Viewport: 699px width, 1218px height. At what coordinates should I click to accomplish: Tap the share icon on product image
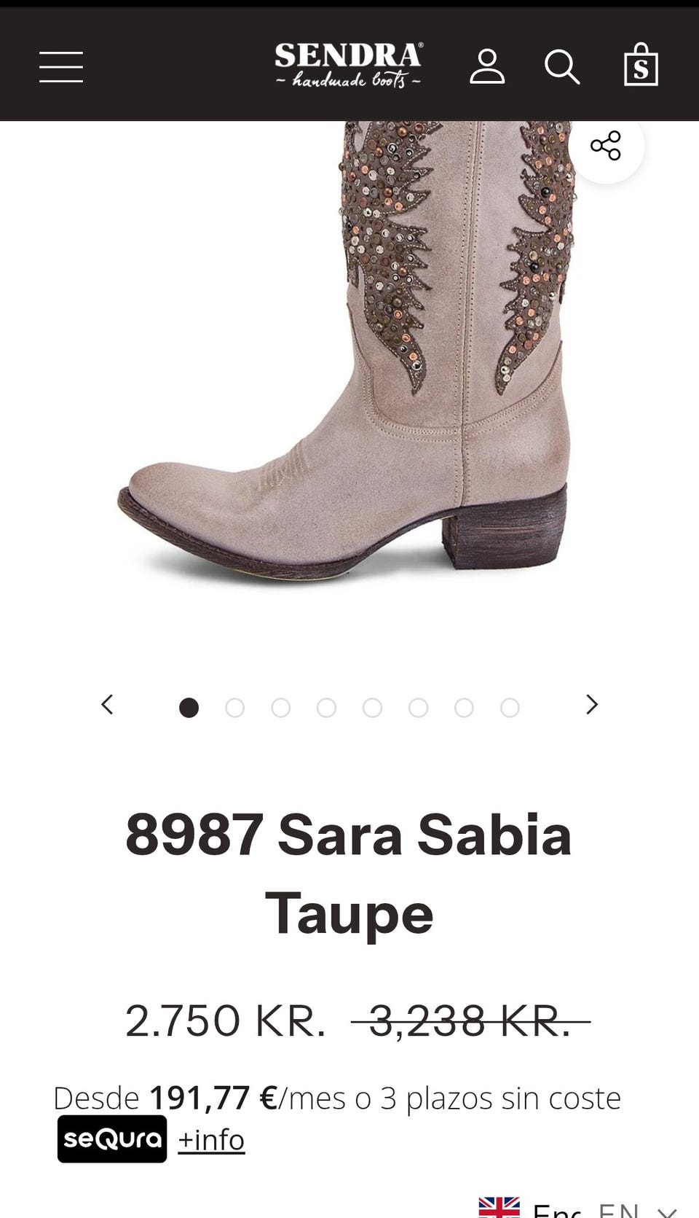click(606, 146)
